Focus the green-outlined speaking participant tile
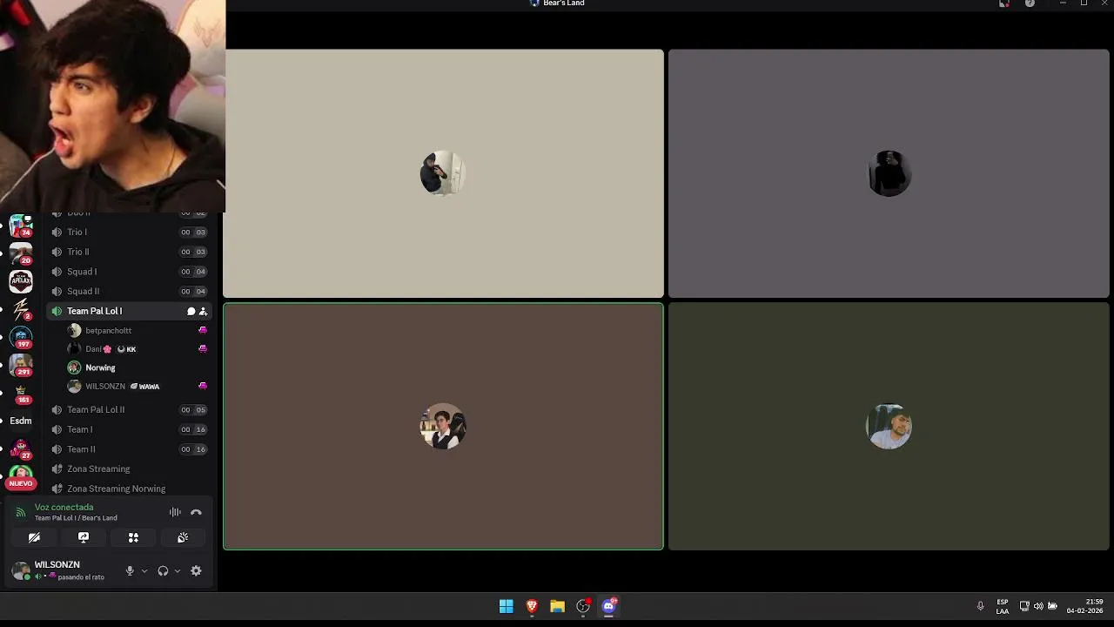 click(x=443, y=426)
